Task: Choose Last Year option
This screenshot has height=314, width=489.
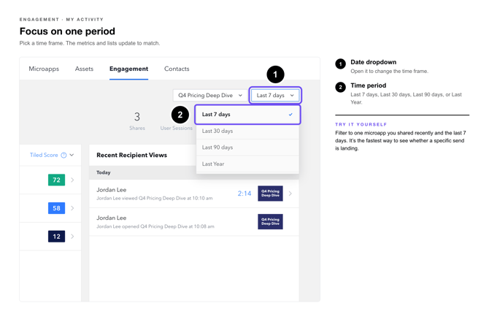Action: pyautogui.click(x=247, y=164)
